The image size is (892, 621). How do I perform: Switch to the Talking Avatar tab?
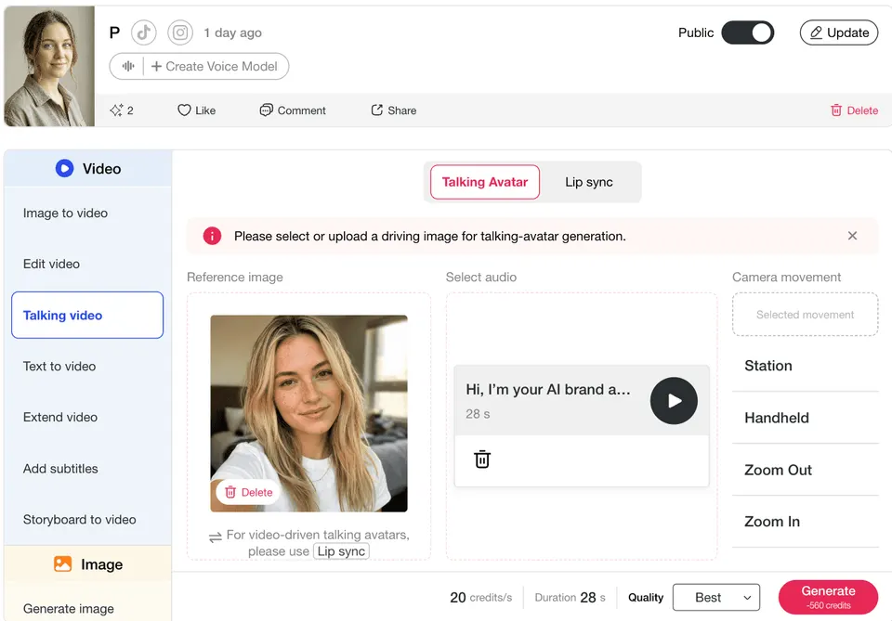[485, 182]
